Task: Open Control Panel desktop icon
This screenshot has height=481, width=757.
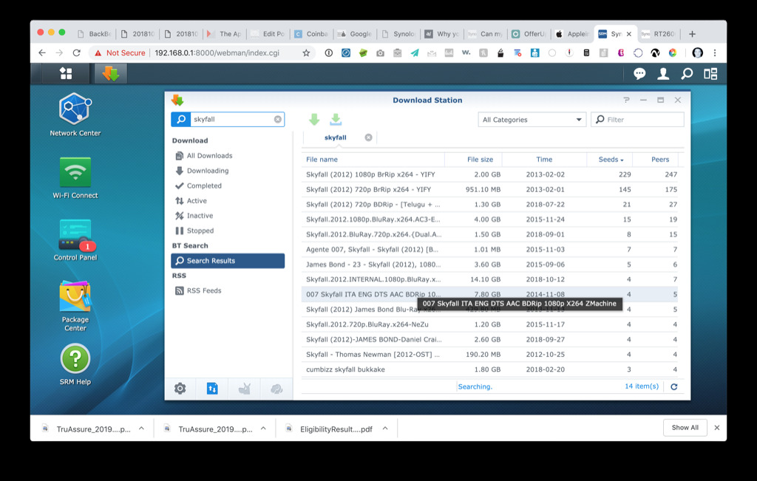Action: coord(75,240)
